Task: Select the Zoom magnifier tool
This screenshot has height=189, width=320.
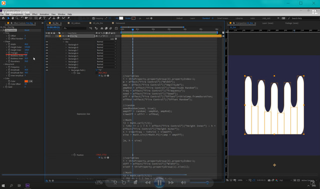Action: click(x=17, y=18)
